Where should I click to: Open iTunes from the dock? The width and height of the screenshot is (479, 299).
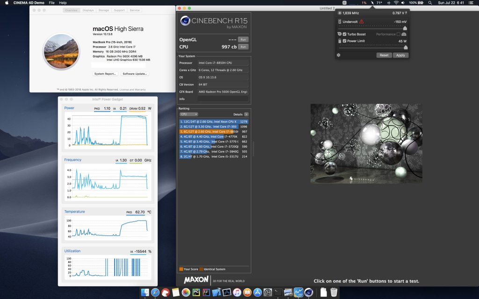coord(237,292)
